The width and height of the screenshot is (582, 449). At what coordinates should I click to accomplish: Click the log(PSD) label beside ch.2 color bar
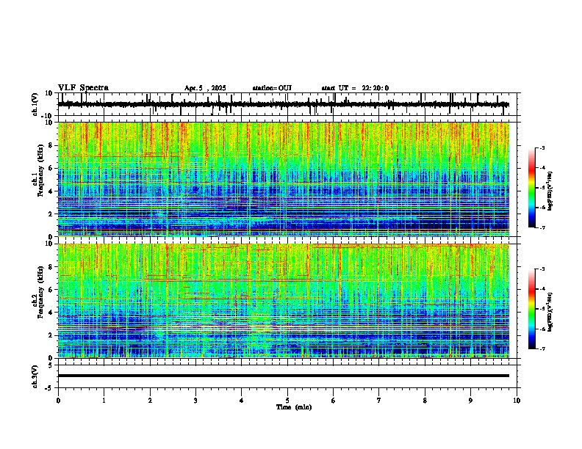(550, 312)
